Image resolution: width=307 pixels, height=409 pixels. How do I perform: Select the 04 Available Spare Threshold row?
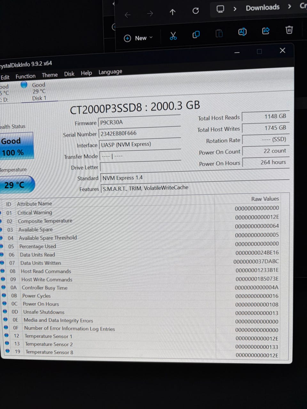click(141, 236)
